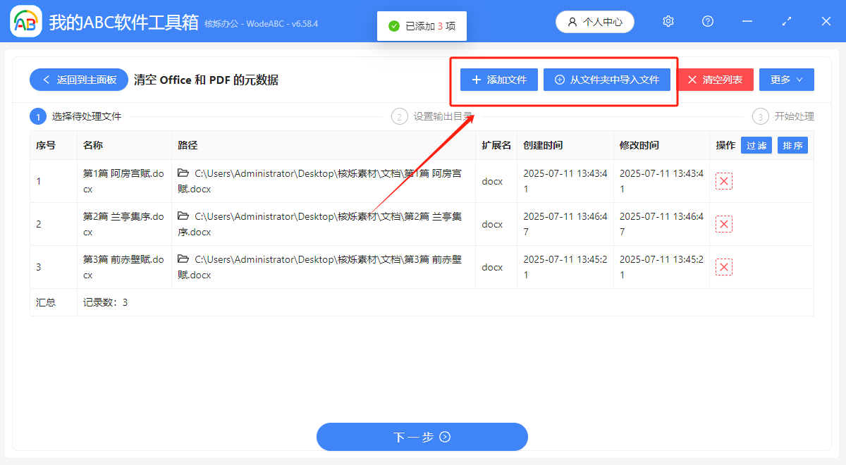Viewport: 846px width, 465px height.
Task: Select step 2 设置输出目录
Action: (434, 116)
